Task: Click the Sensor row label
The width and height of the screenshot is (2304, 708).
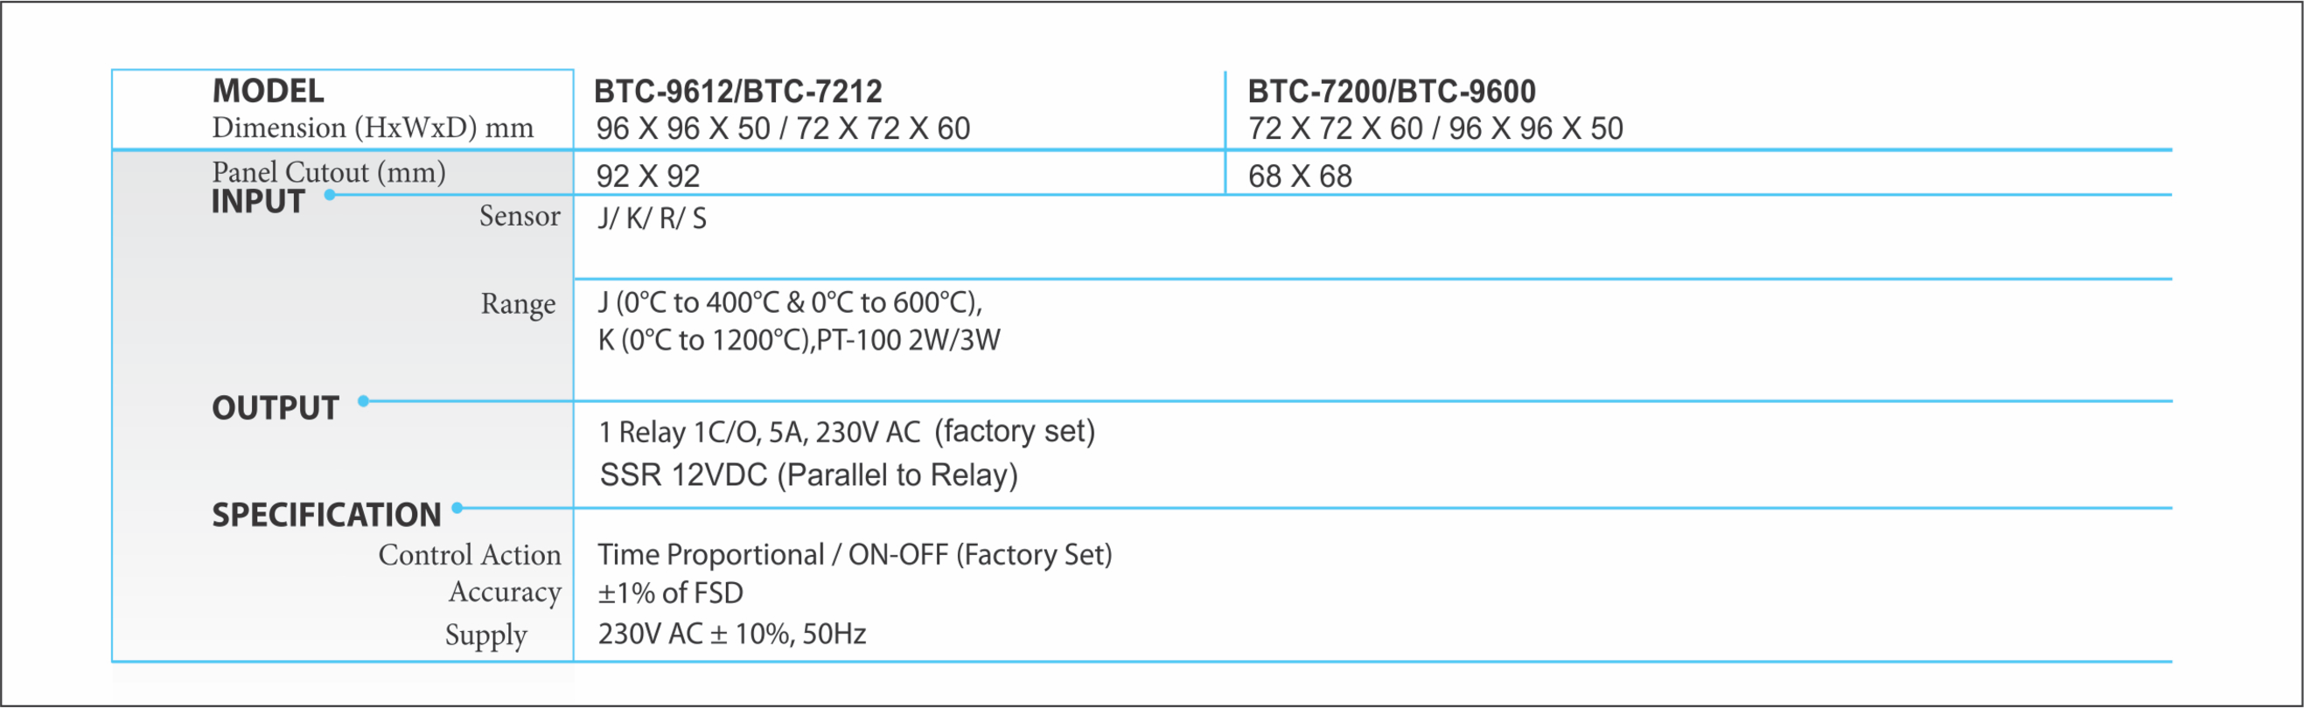Action: click(520, 217)
